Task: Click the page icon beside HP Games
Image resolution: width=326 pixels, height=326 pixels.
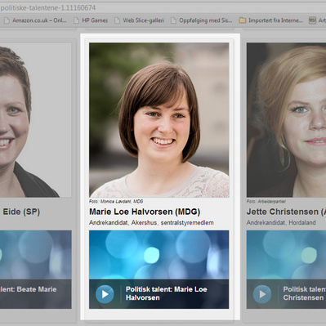Action: (77, 20)
